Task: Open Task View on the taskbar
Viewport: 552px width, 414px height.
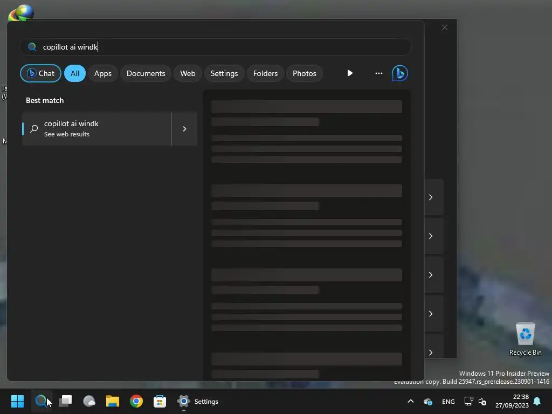Action: (65, 401)
